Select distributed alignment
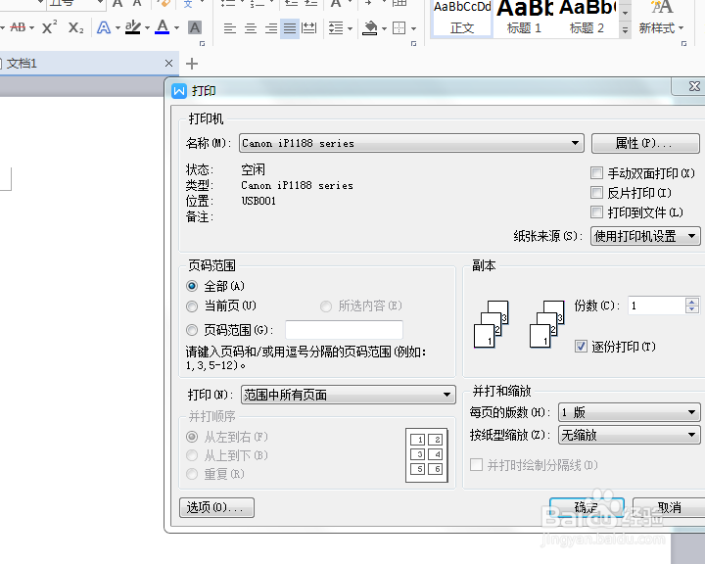 pos(308,28)
